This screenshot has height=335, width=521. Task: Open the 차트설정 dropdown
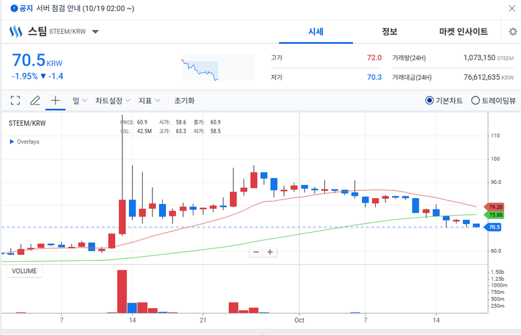(x=113, y=100)
